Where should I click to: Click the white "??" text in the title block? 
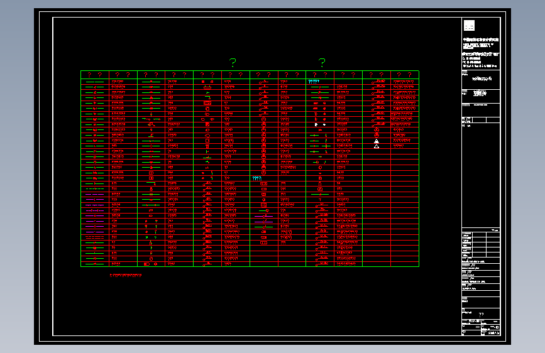pos(481,315)
